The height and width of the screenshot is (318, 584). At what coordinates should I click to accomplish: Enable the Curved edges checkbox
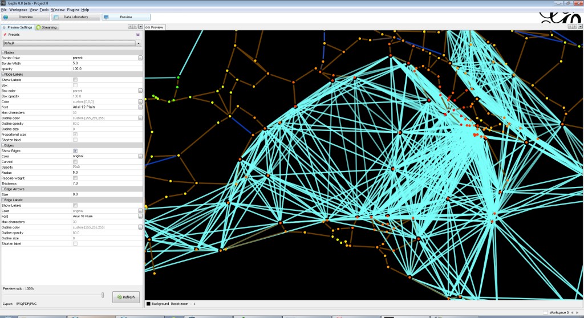[75, 162]
